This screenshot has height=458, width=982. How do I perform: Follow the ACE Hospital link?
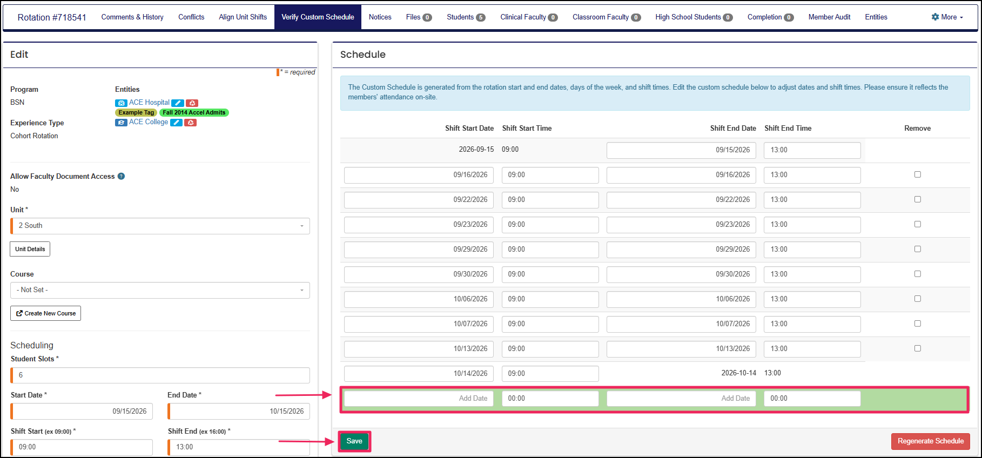click(x=149, y=103)
